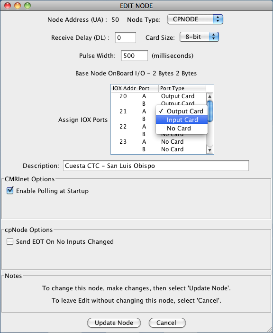
Task: Click the Pulse Width input field
Action: [x=135, y=55]
